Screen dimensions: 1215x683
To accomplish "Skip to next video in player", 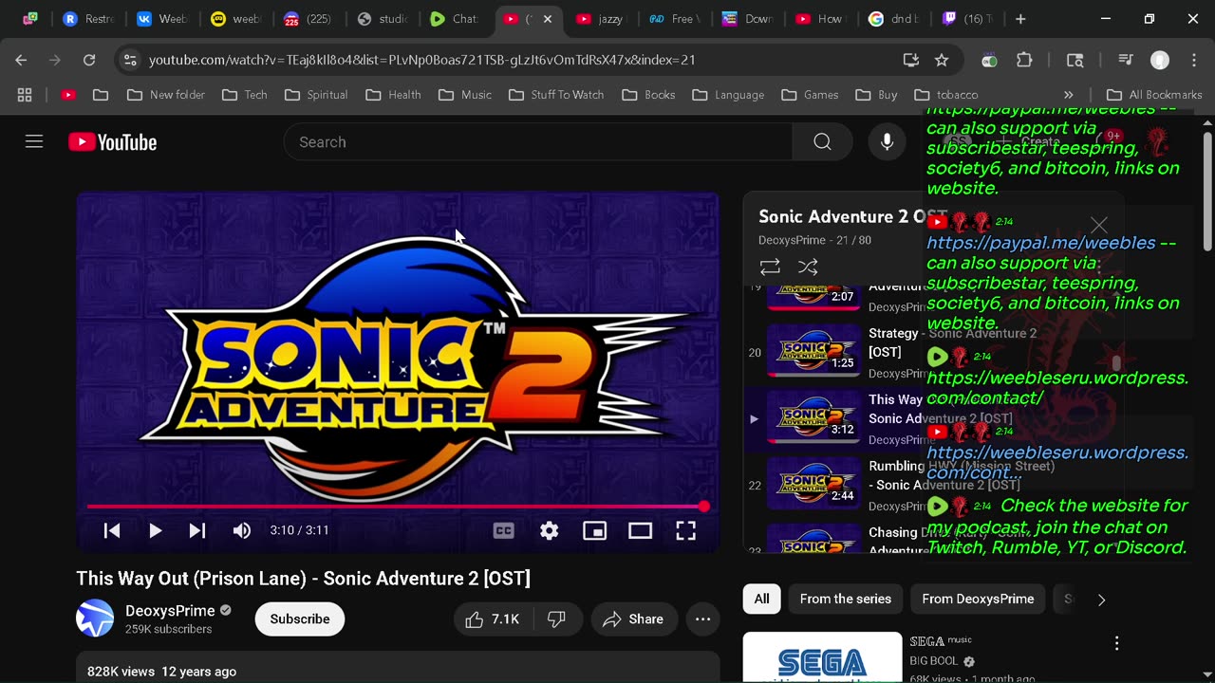I will click(197, 530).
